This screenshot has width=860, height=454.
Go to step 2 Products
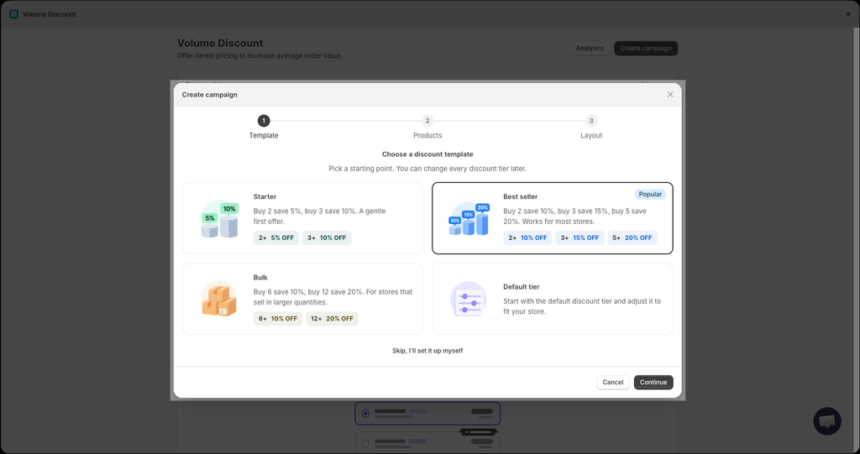point(427,128)
